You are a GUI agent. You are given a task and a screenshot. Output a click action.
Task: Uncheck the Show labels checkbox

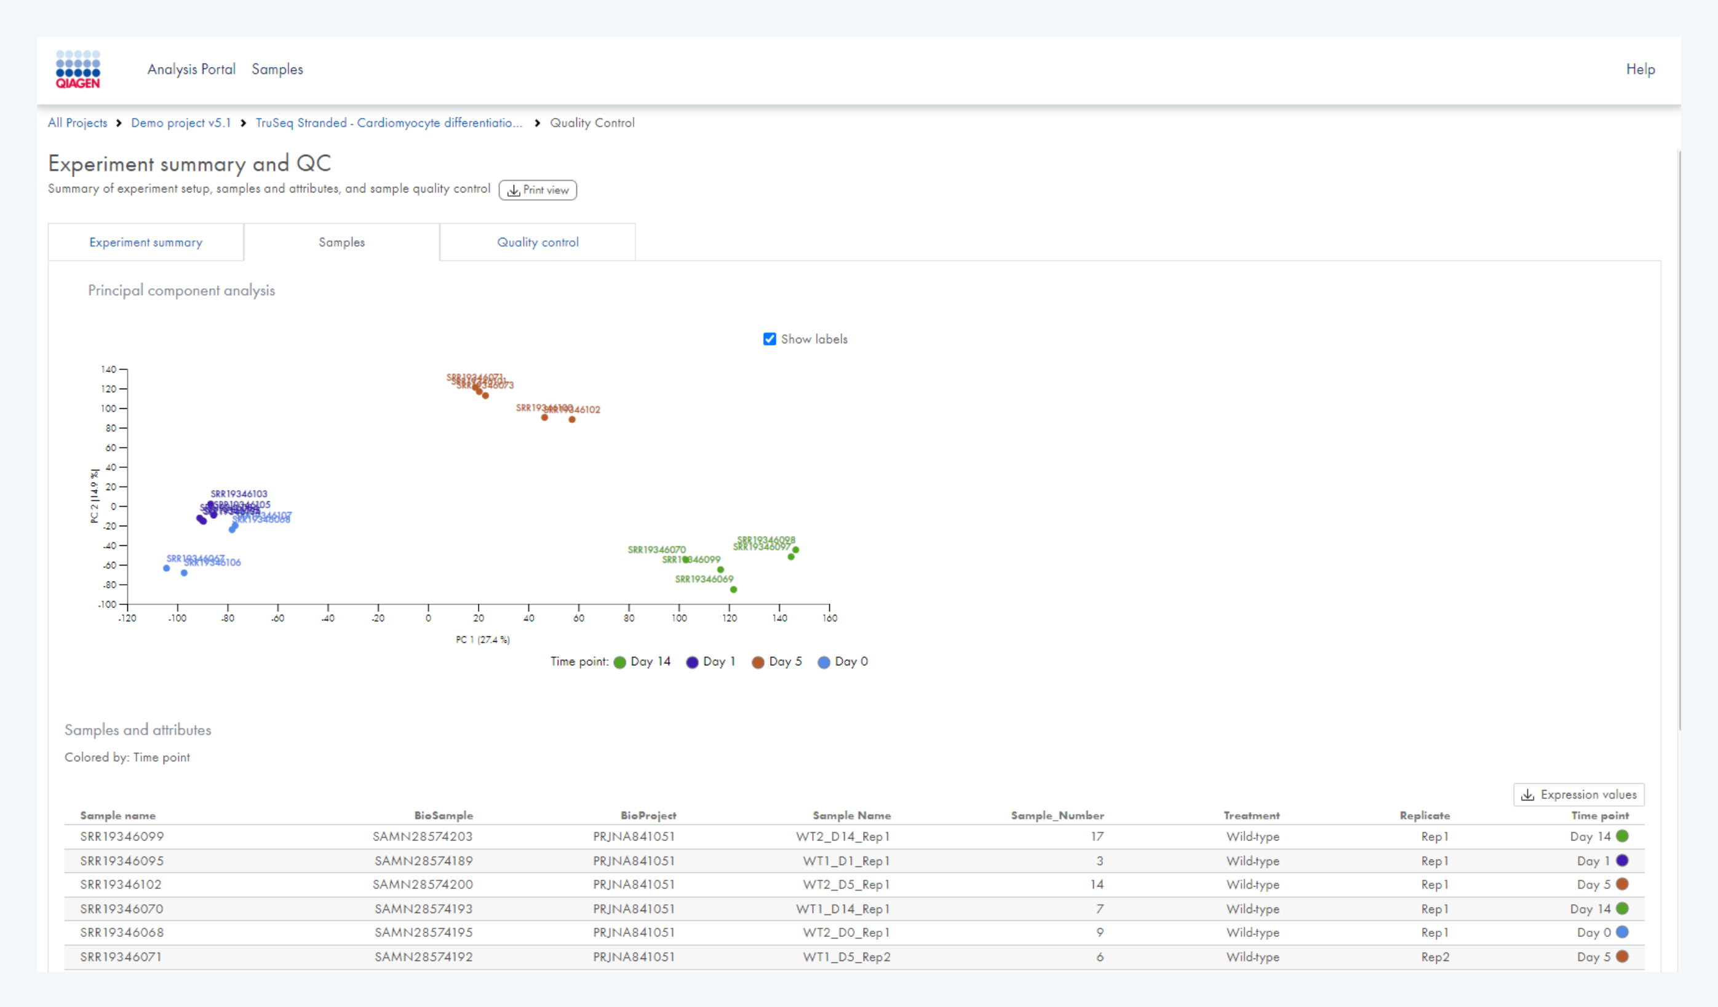770,339
